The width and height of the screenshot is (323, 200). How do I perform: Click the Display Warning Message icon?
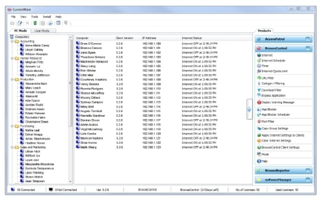tap(259, 102)
